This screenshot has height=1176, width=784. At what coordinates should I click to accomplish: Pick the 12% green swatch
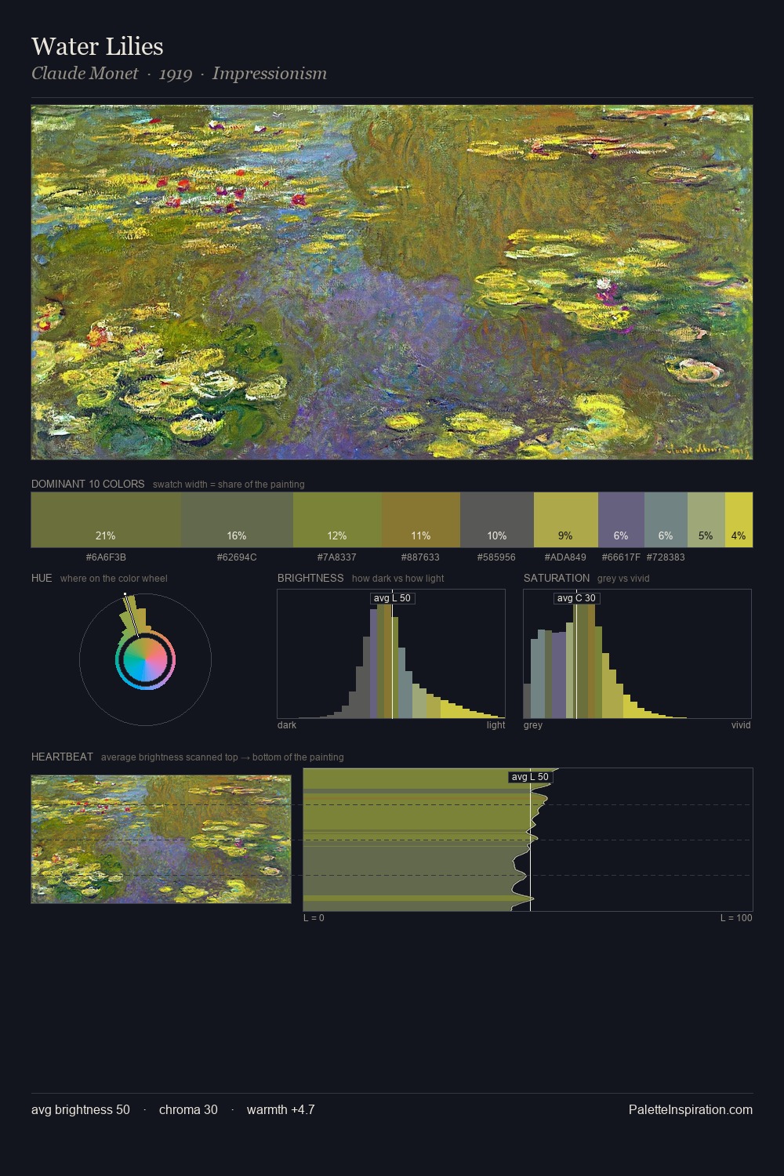(x=337, y=520)
